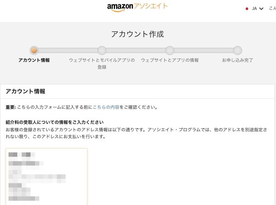Select the アカウント情報 step label
The image size is (276, 205).
pyautogui.click(x=34, y=60)
